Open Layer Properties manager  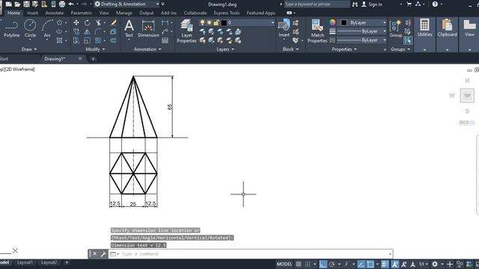coord(186,31)
